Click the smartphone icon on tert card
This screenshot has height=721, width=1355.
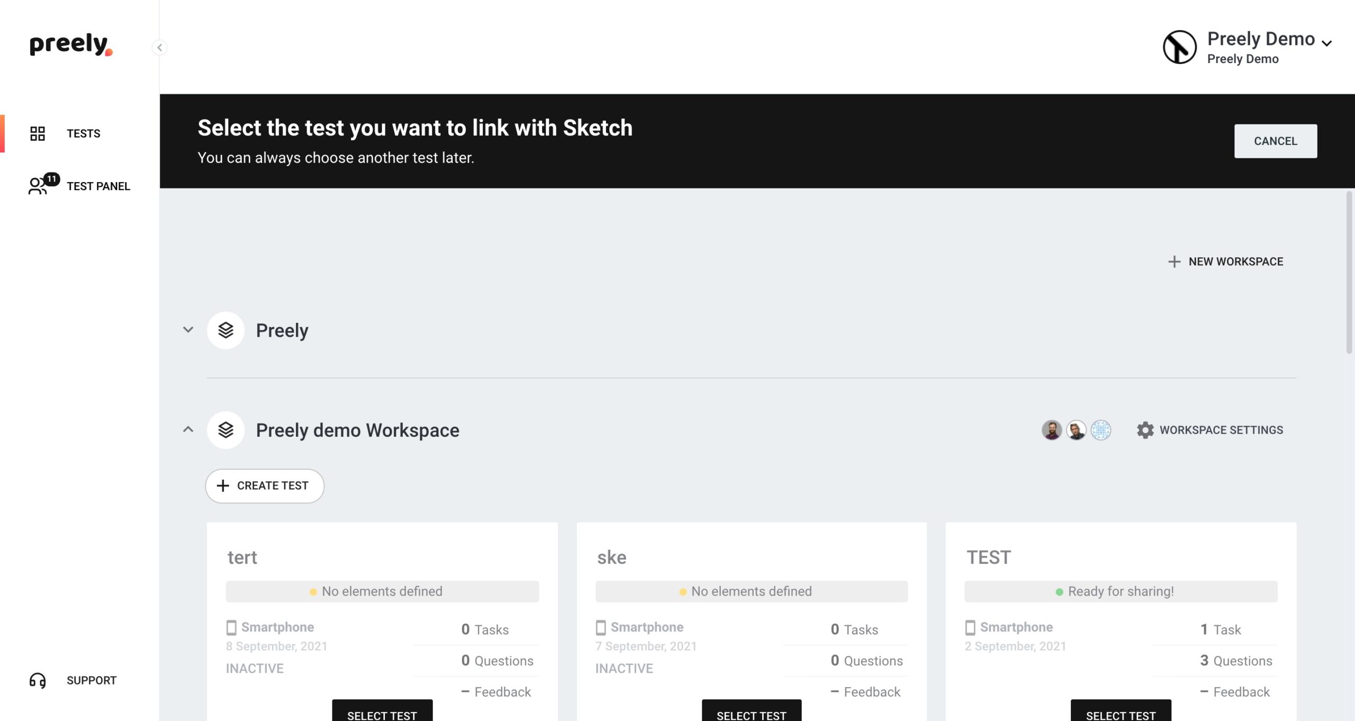(x=231, y=628)
